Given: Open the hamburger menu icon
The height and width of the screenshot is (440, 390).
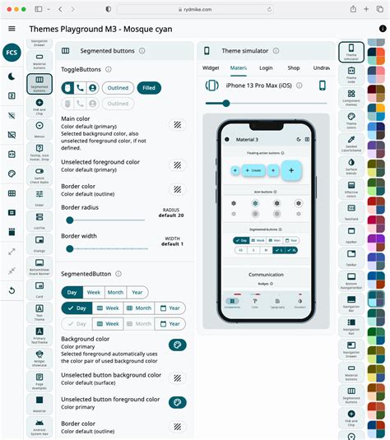Looking at the screenshot, I should click(12, 29).
